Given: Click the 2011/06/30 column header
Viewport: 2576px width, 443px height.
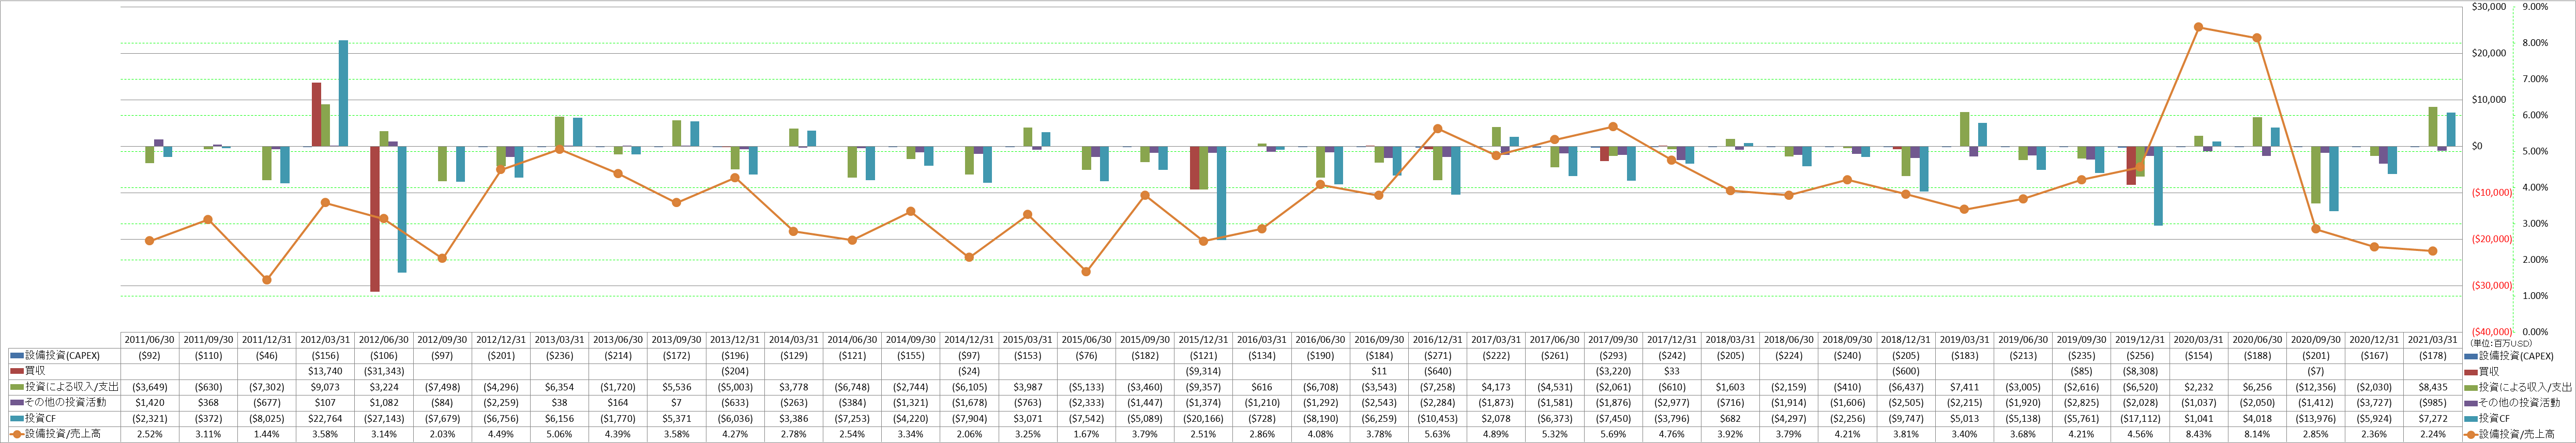Looking at the screenshot, I should click(x=150, y=340).
